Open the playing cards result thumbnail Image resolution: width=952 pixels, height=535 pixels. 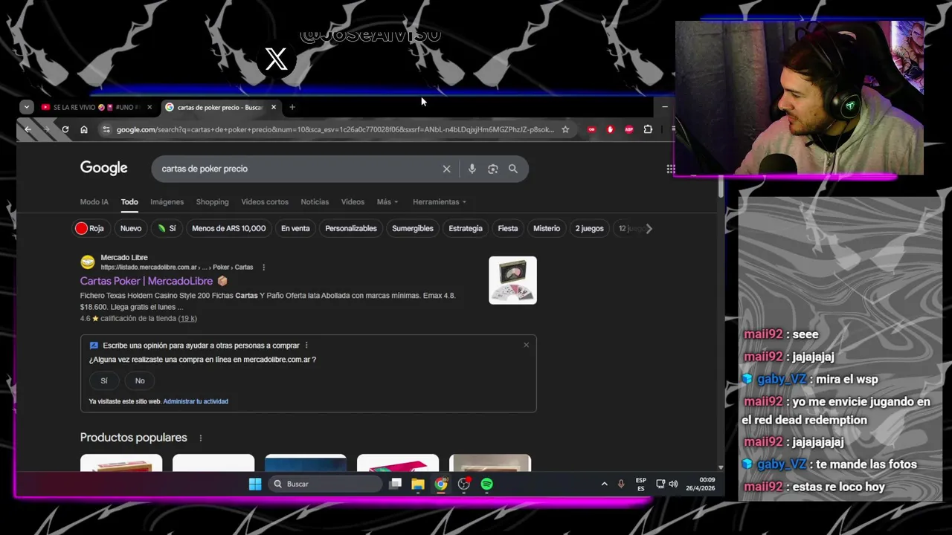[x=512, y=280]
